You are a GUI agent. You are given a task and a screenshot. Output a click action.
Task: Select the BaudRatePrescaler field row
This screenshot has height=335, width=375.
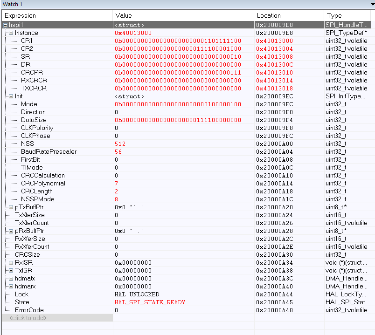pos(186,152)
